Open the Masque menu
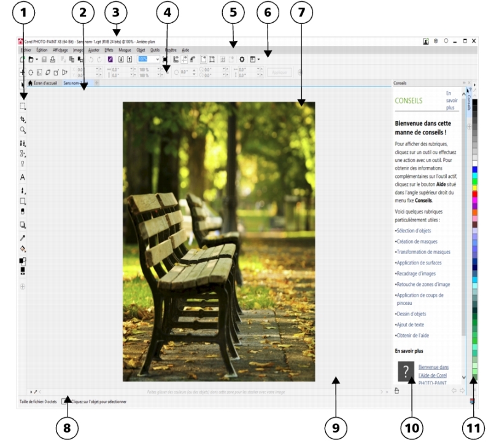This screenshot has width=491, height=443. 125,49
